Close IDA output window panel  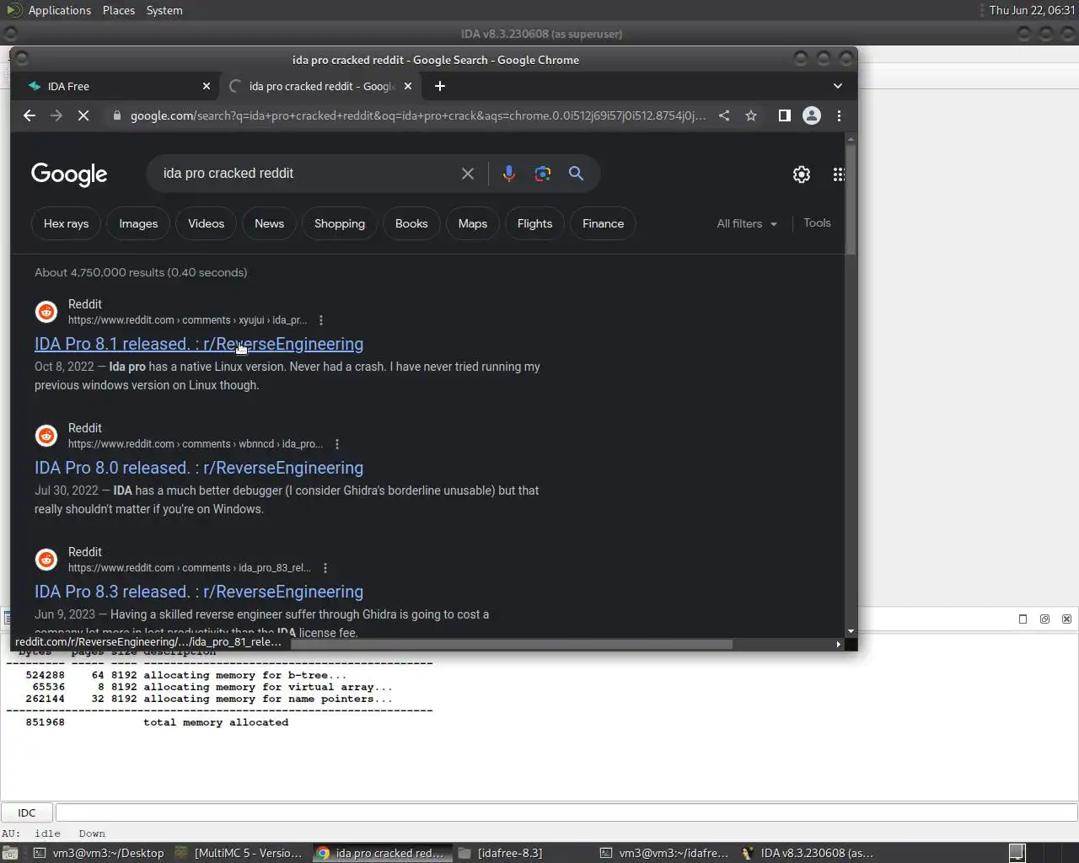click(x=1066, y=619)
